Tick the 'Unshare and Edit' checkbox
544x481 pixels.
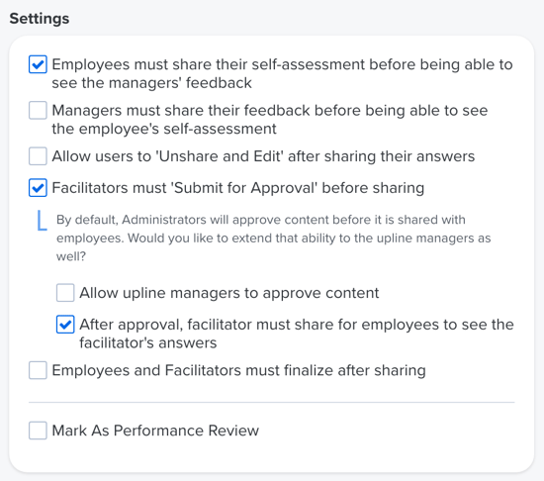pos(38,156)
